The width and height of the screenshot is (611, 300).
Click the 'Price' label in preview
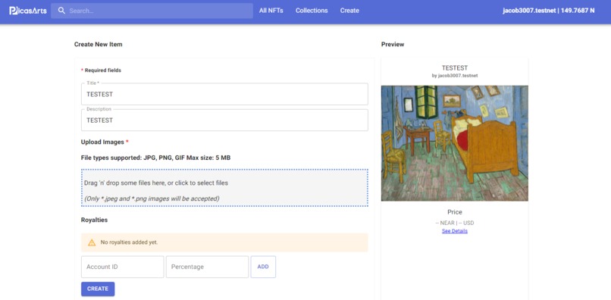pos(454,212)
